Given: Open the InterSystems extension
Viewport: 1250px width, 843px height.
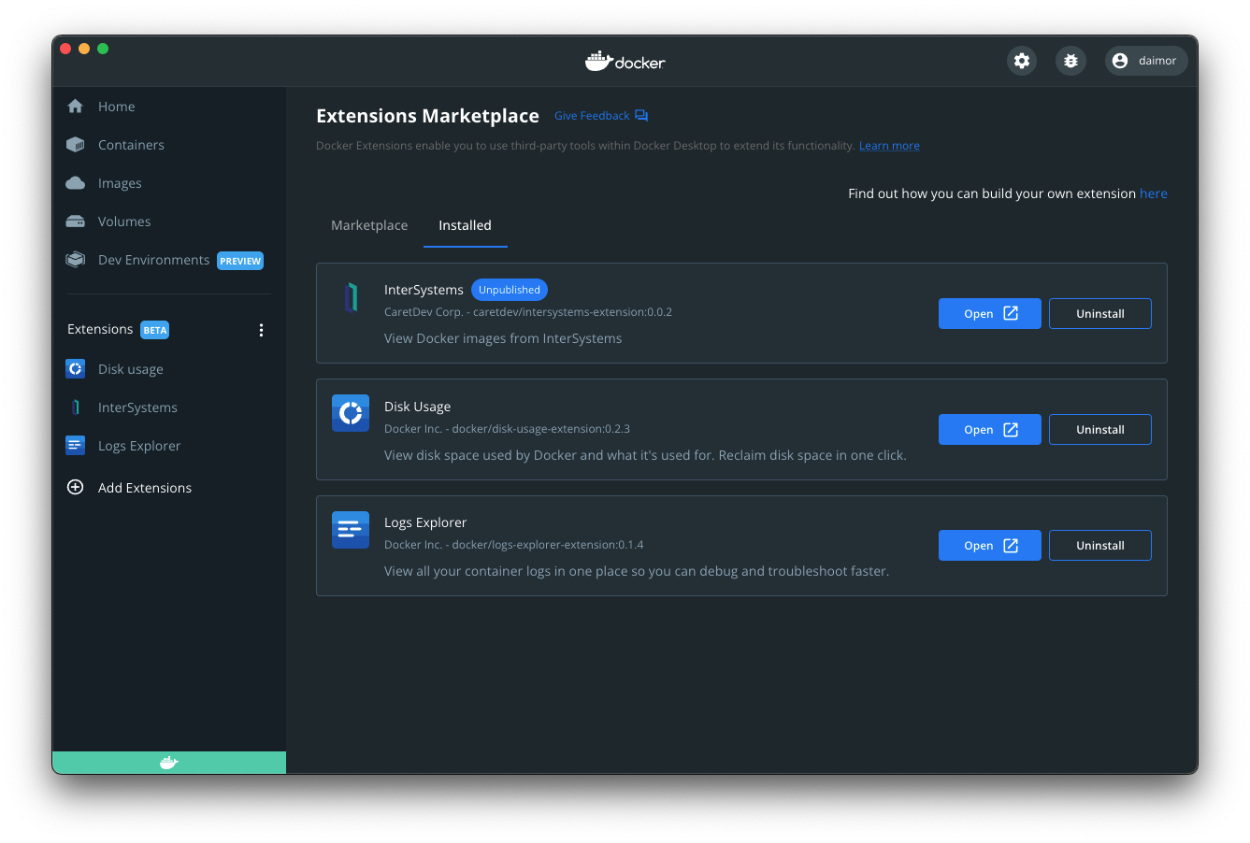Looking at the screenshot, I should point(989,313).
